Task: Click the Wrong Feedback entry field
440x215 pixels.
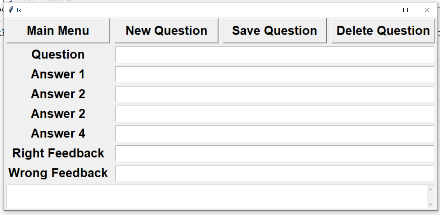Action: tap(275, 173)
